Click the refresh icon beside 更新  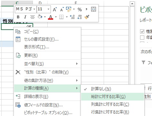(18, 55)
